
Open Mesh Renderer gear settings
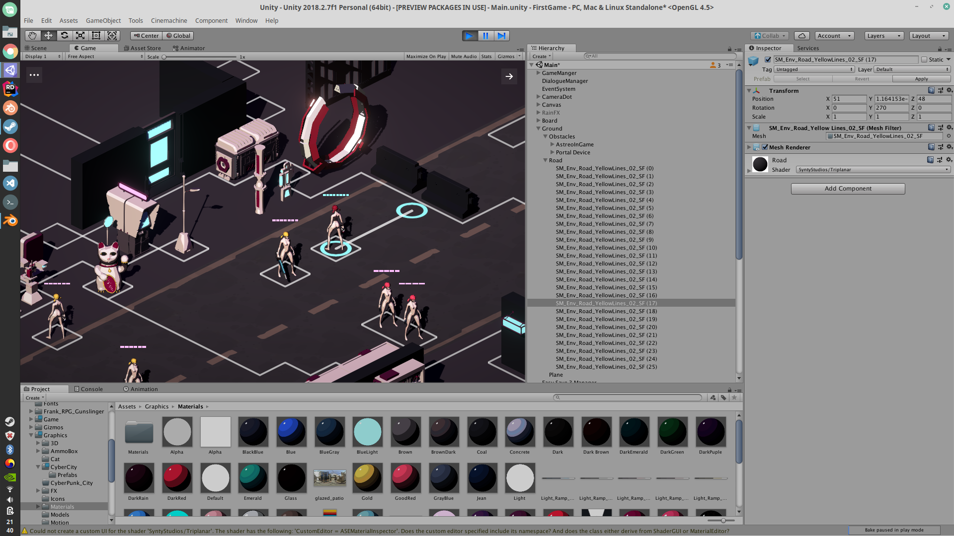pyautogui.click(x=949, y=147)
